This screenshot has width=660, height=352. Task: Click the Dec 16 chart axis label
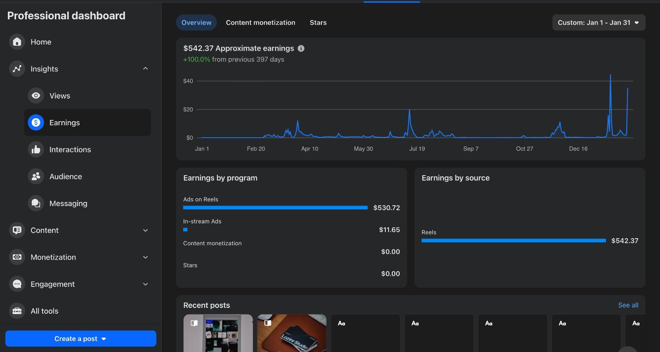tap(578, 149)
